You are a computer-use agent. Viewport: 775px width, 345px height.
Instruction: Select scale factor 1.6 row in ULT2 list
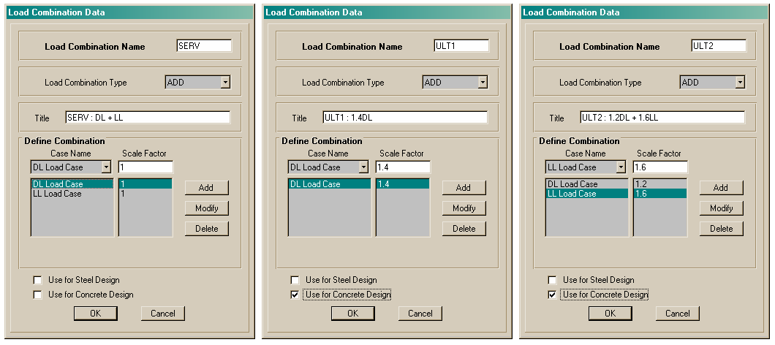pyautogui.click(x=660, y=194)
